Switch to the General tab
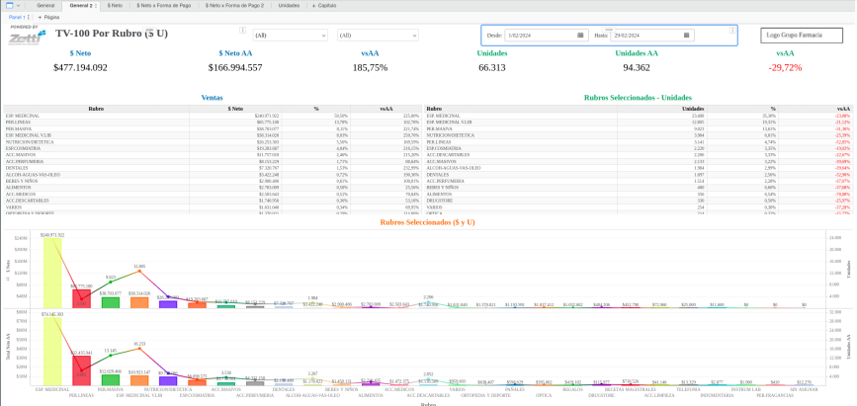857x406 pixels. (45, 6)
